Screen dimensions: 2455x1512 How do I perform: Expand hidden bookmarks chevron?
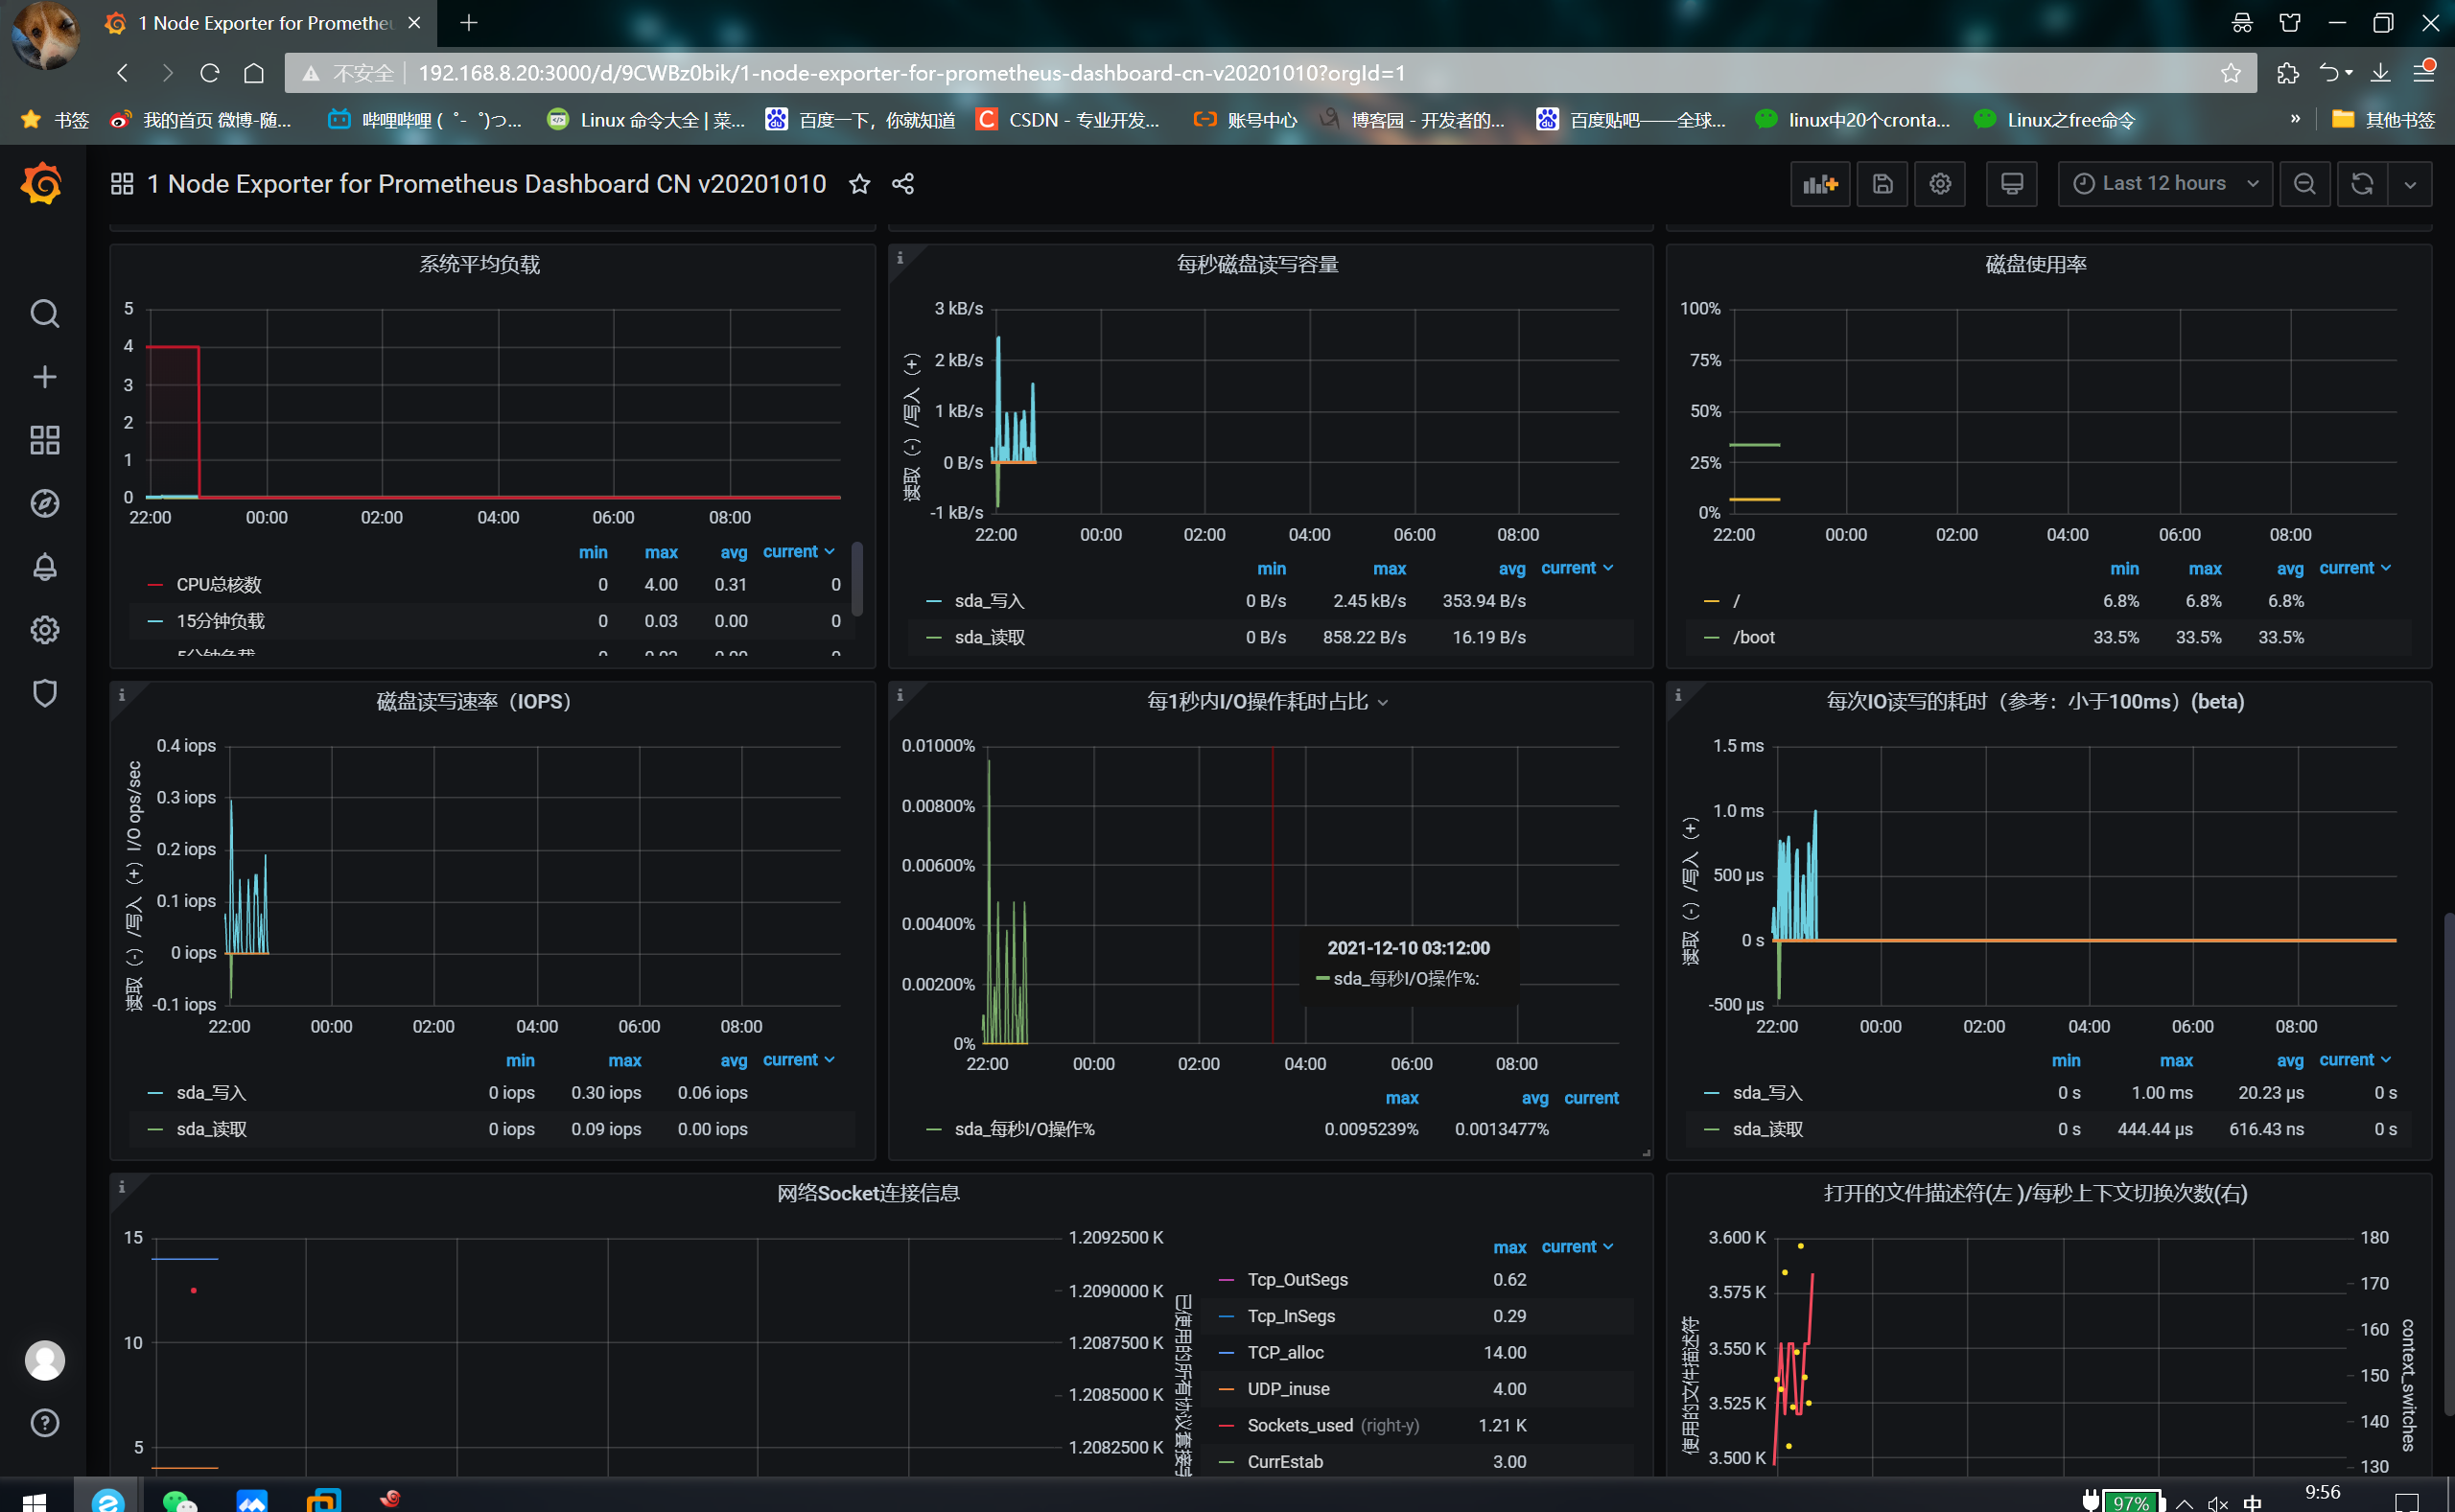[x=2295, y=119]
